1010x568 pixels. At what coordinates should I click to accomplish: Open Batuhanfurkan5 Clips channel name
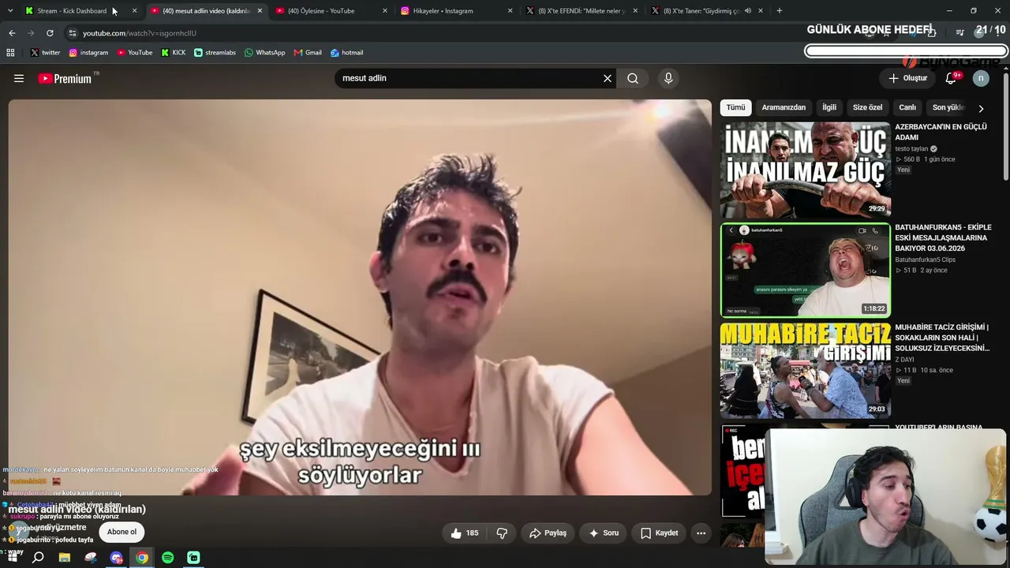click(x=925, y=260)
